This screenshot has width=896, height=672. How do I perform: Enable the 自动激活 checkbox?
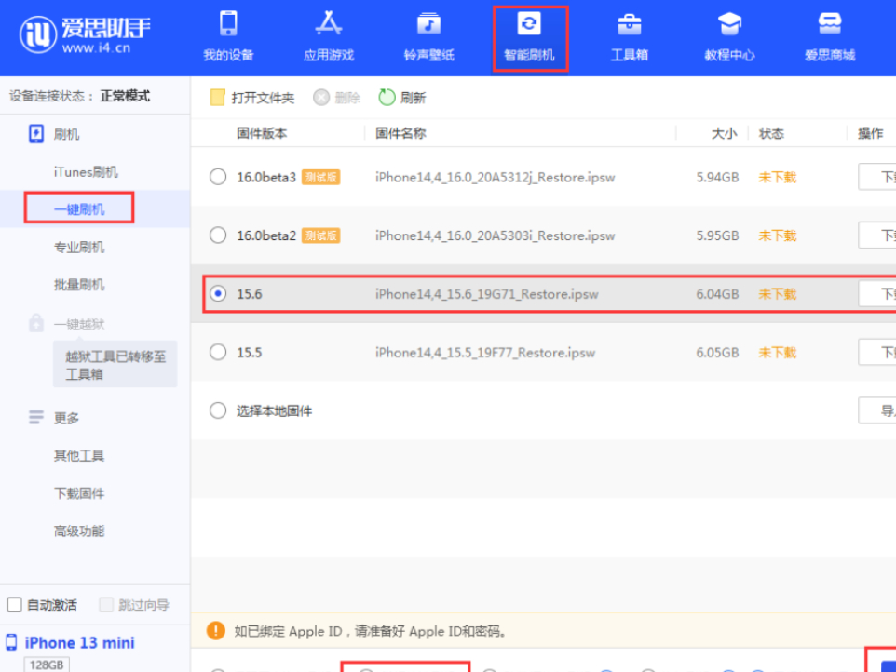tap(14, 605)
